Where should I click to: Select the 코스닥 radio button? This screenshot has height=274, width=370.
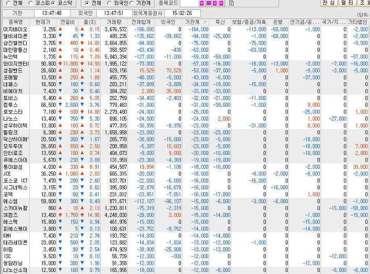coord(53,3)
